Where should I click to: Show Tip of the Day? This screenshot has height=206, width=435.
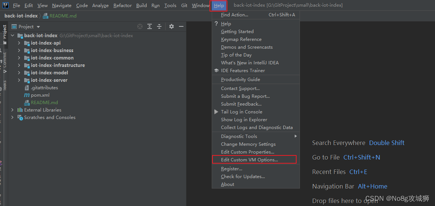(x=256, y=55)
